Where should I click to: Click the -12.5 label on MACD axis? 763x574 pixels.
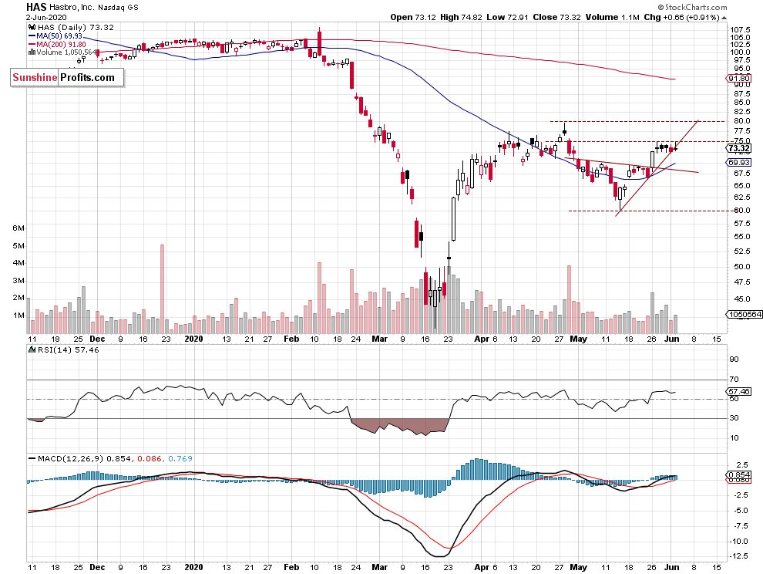tap(739, 556)
